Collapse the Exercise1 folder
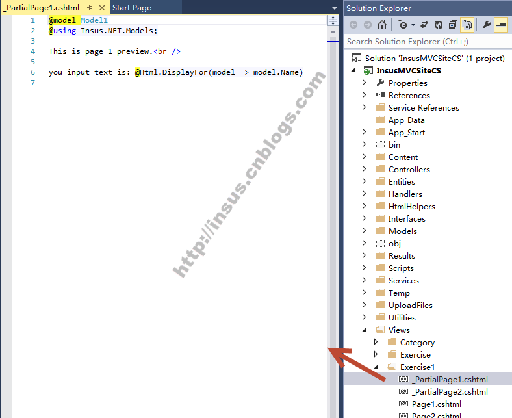 pos(376,367)
